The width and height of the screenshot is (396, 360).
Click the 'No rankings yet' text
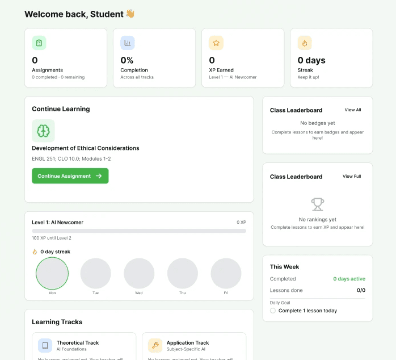click(318, 219)
